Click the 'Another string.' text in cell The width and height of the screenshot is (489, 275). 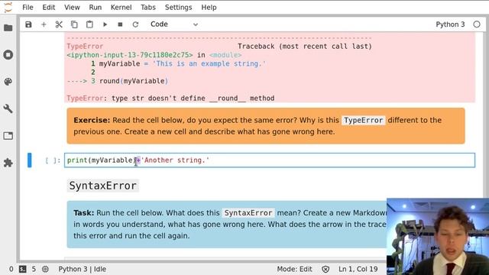(175, 160)
